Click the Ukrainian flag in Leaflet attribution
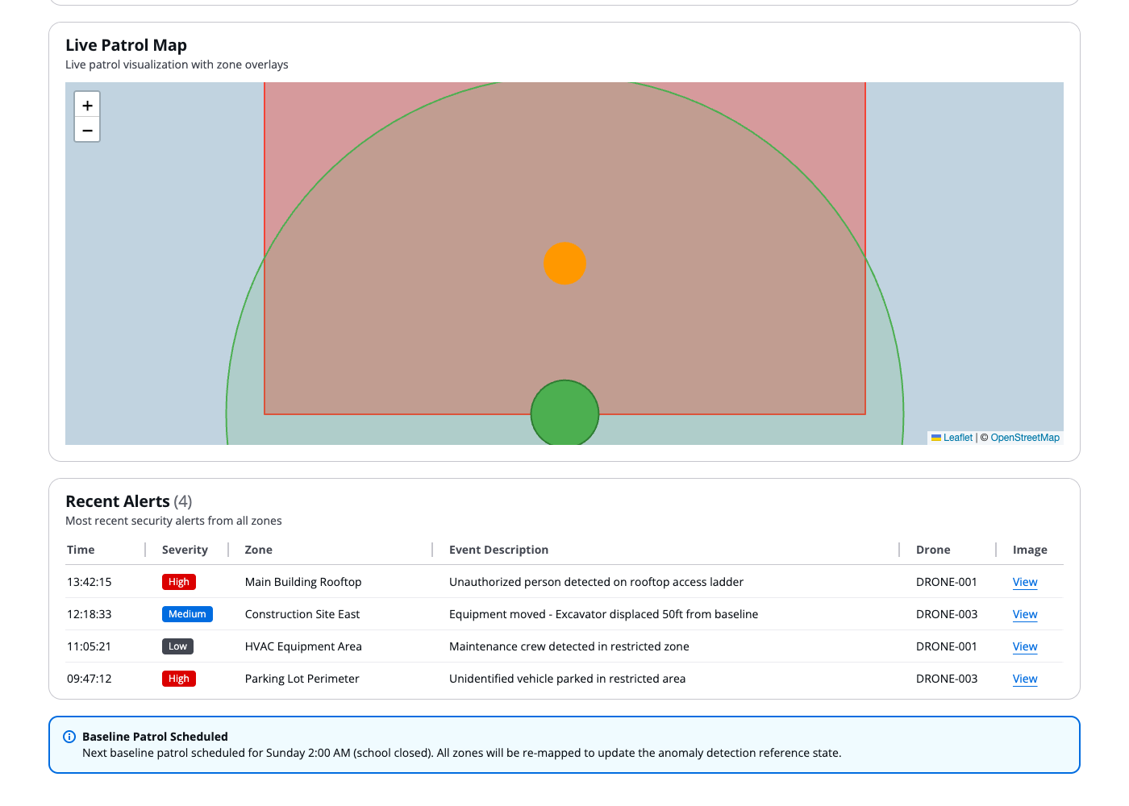This screenshot has width=1129, height=806. coord(935,437)
